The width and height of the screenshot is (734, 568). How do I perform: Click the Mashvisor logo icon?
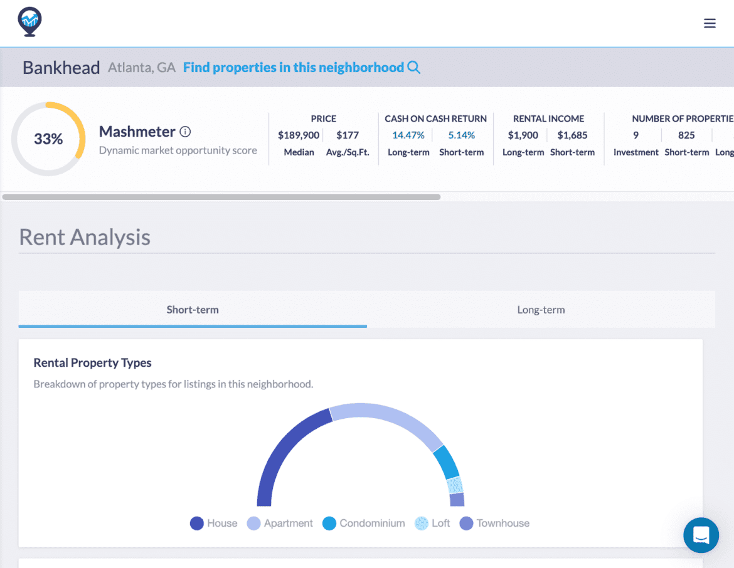click(29, 22)
